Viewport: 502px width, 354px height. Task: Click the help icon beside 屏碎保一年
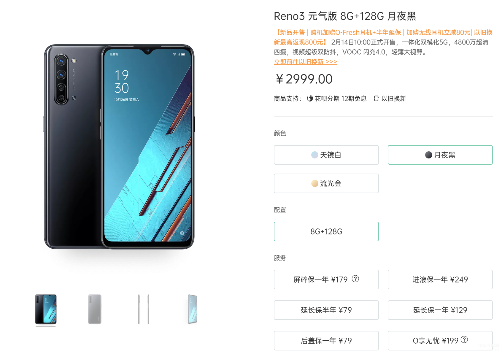355,279
